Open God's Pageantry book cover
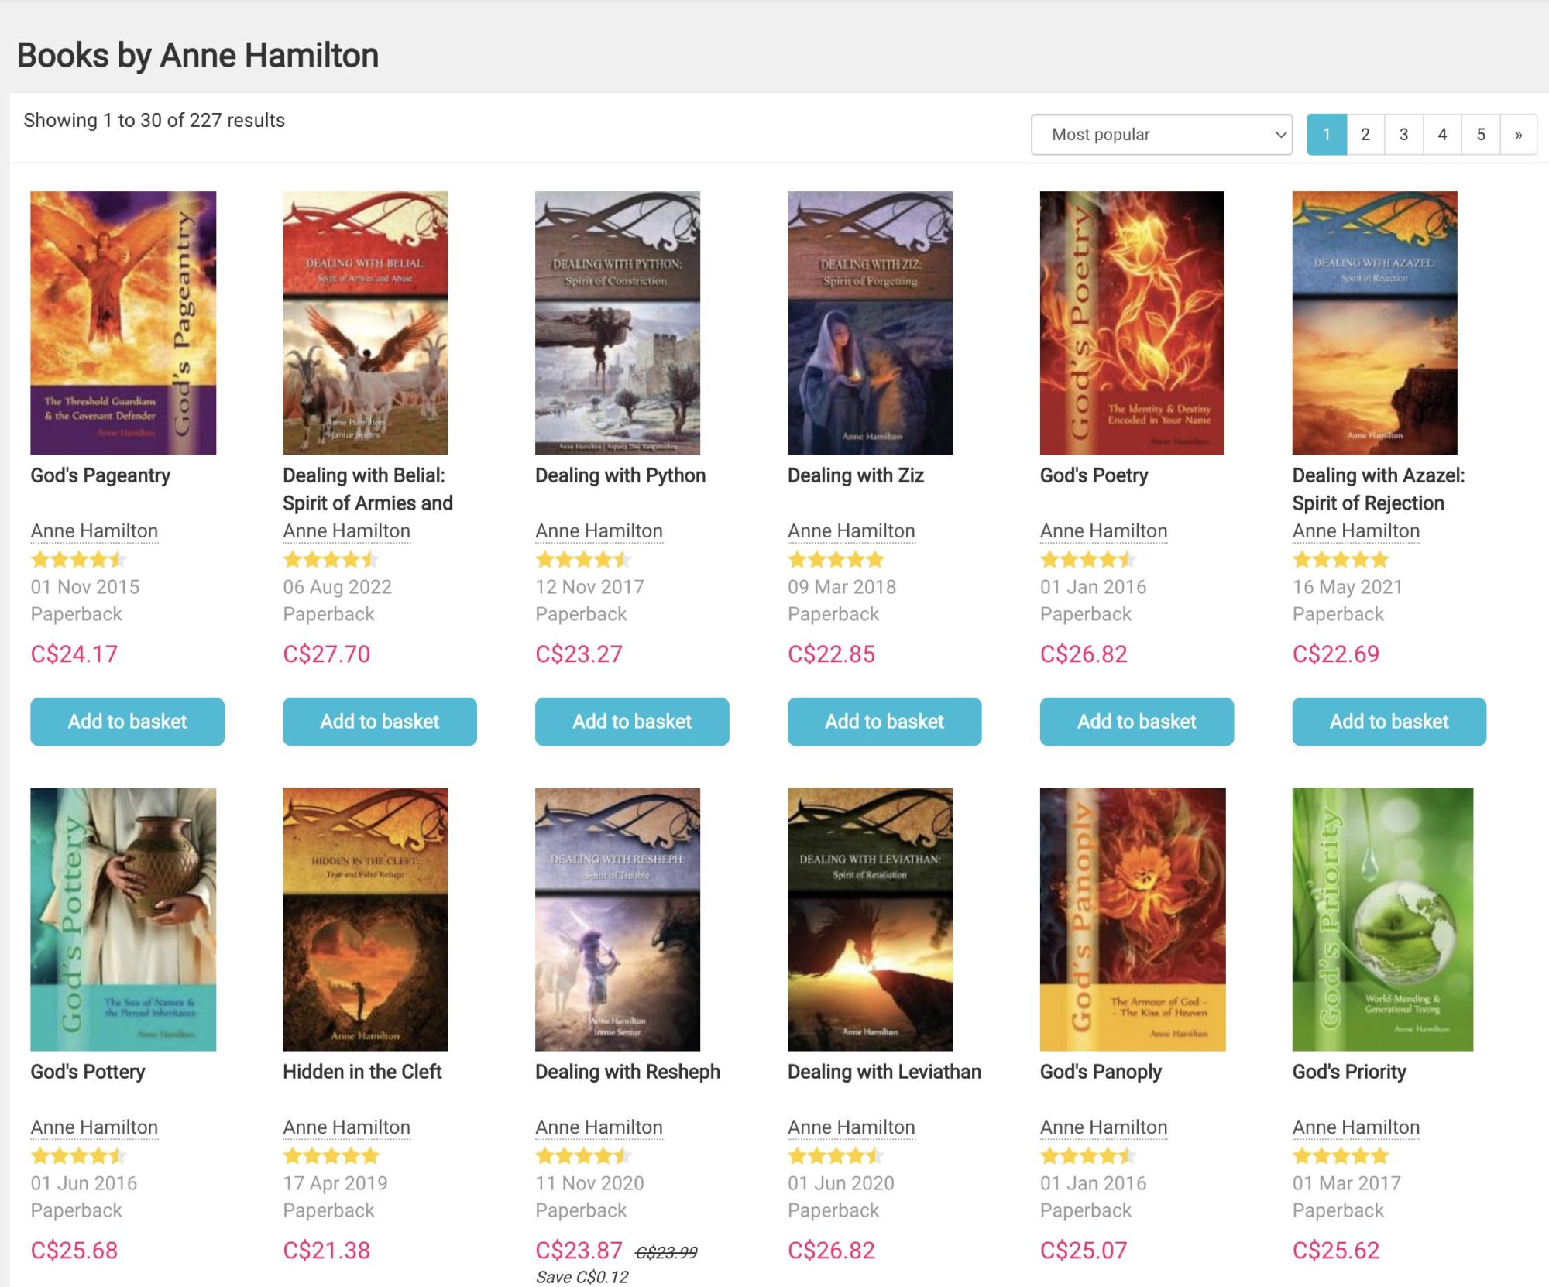This screenshot has height=1287, width=1549. [x=123, y=323]
